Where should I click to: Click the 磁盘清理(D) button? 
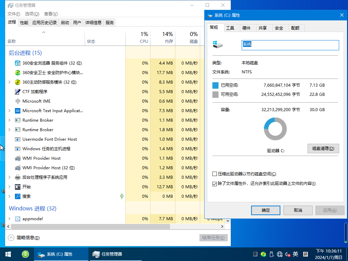[323, 149]
